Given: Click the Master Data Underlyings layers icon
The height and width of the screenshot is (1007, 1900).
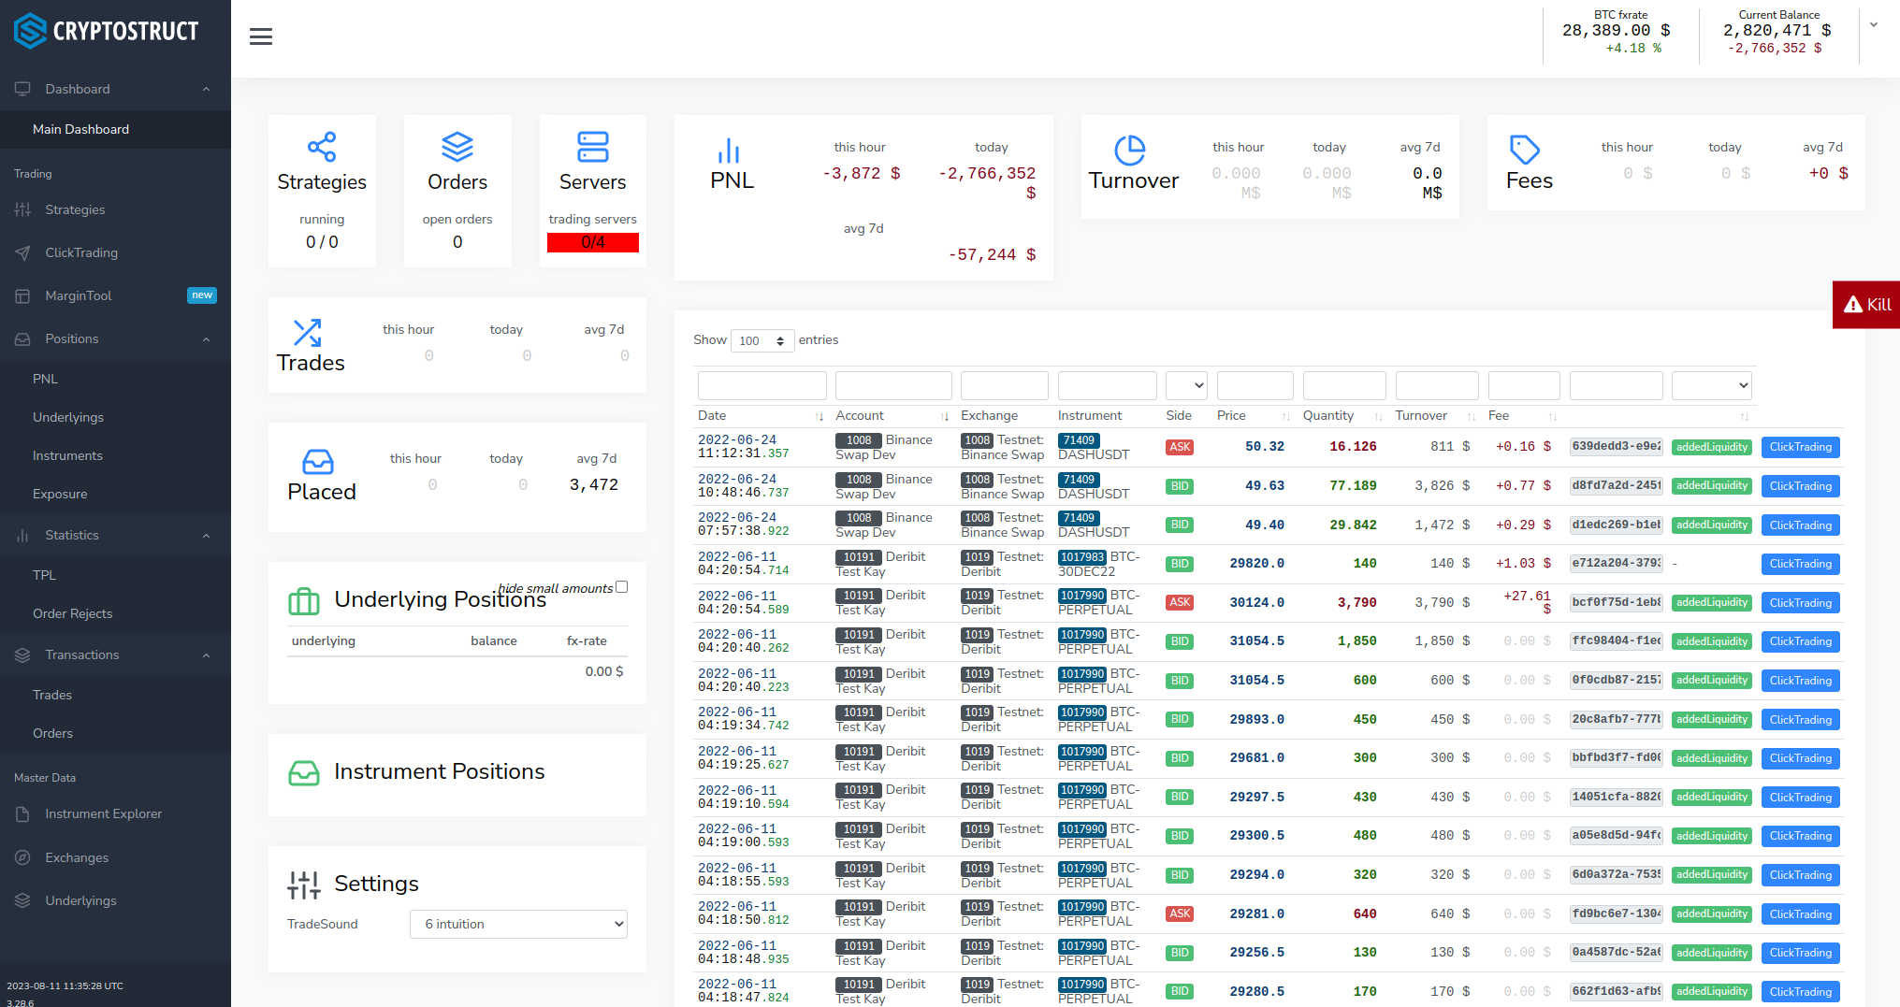Looking at the screenshot, I should click(22, 900).
